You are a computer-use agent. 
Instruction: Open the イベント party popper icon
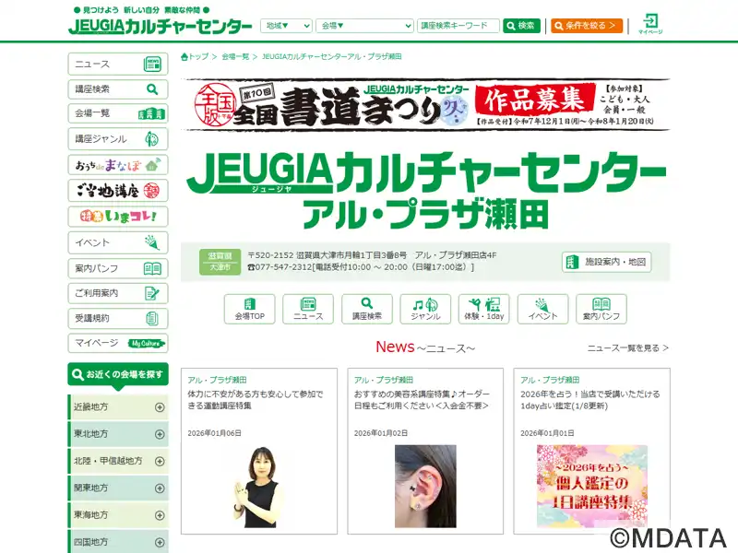(x=542, y=309)
